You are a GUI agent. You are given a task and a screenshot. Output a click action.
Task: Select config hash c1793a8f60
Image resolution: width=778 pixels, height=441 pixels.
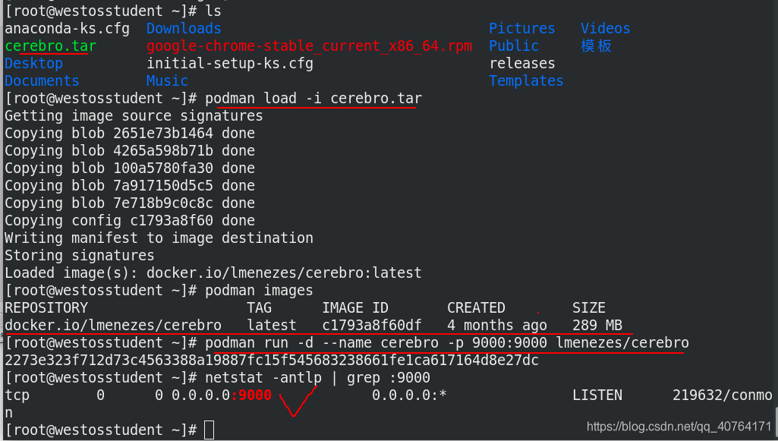[172, 220]
